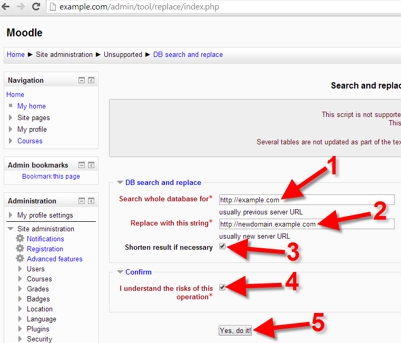Open Advanced features link

pos(54,259)
